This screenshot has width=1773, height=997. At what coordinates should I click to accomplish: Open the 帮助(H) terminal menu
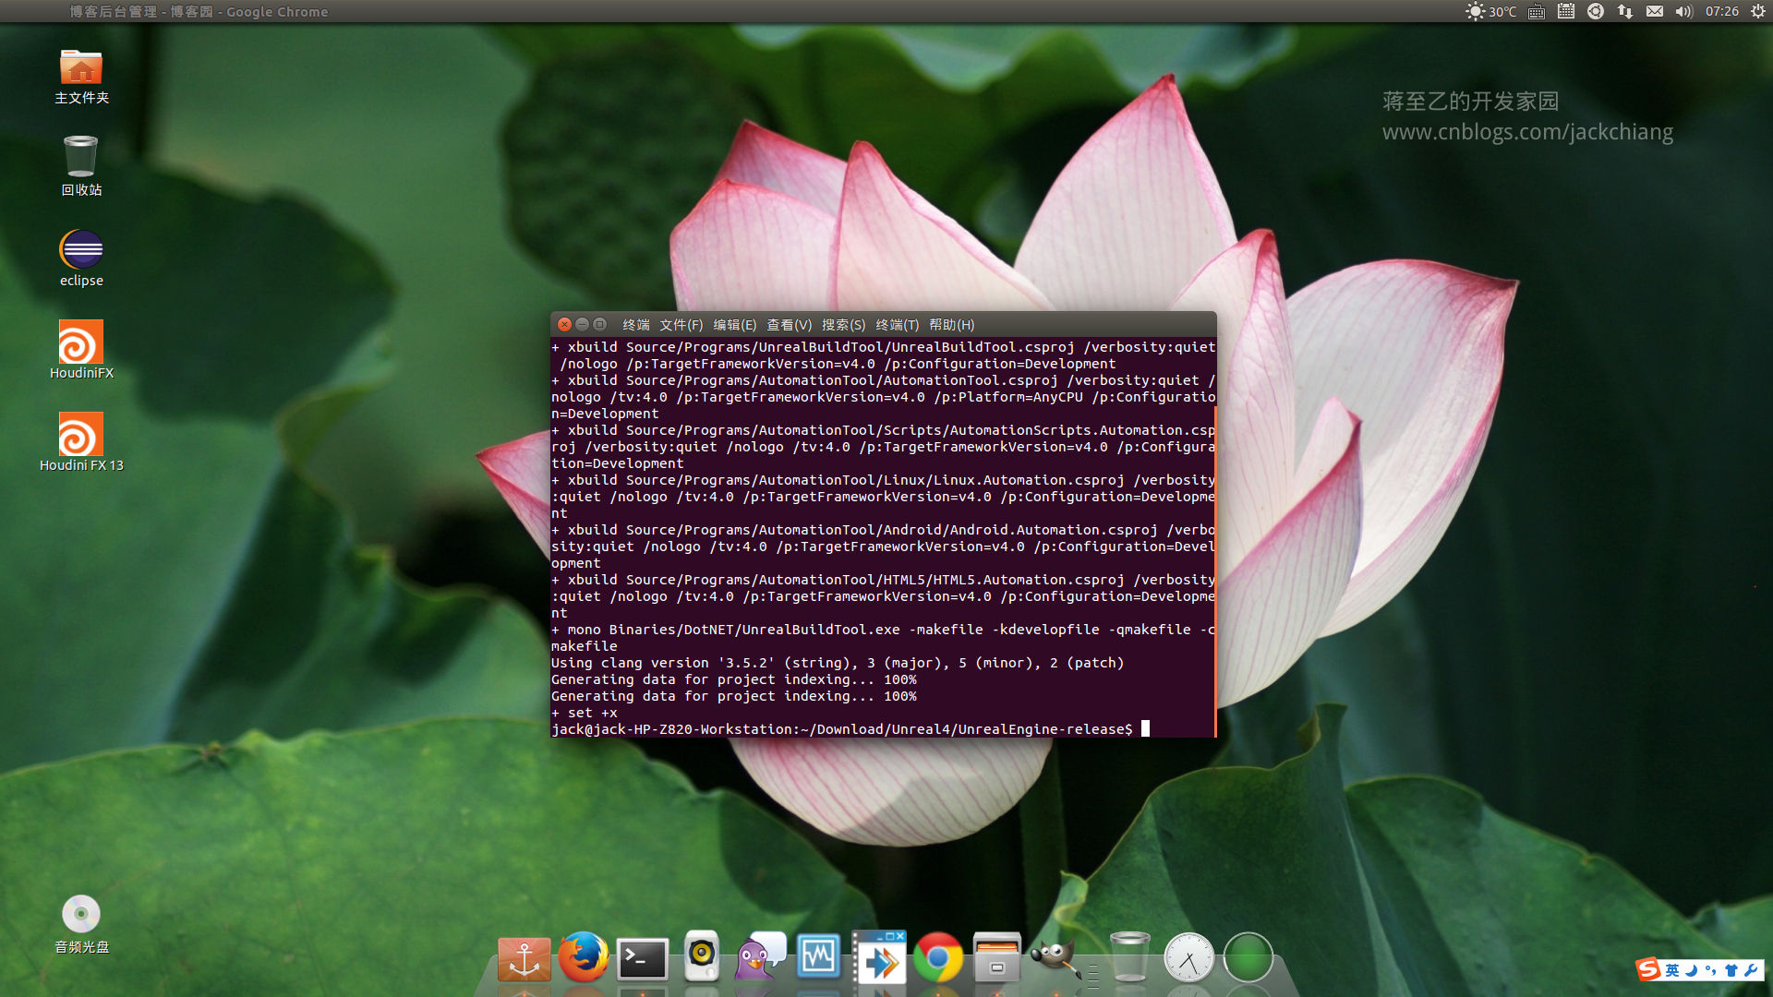pyautogui.click(x=951, y=325)
